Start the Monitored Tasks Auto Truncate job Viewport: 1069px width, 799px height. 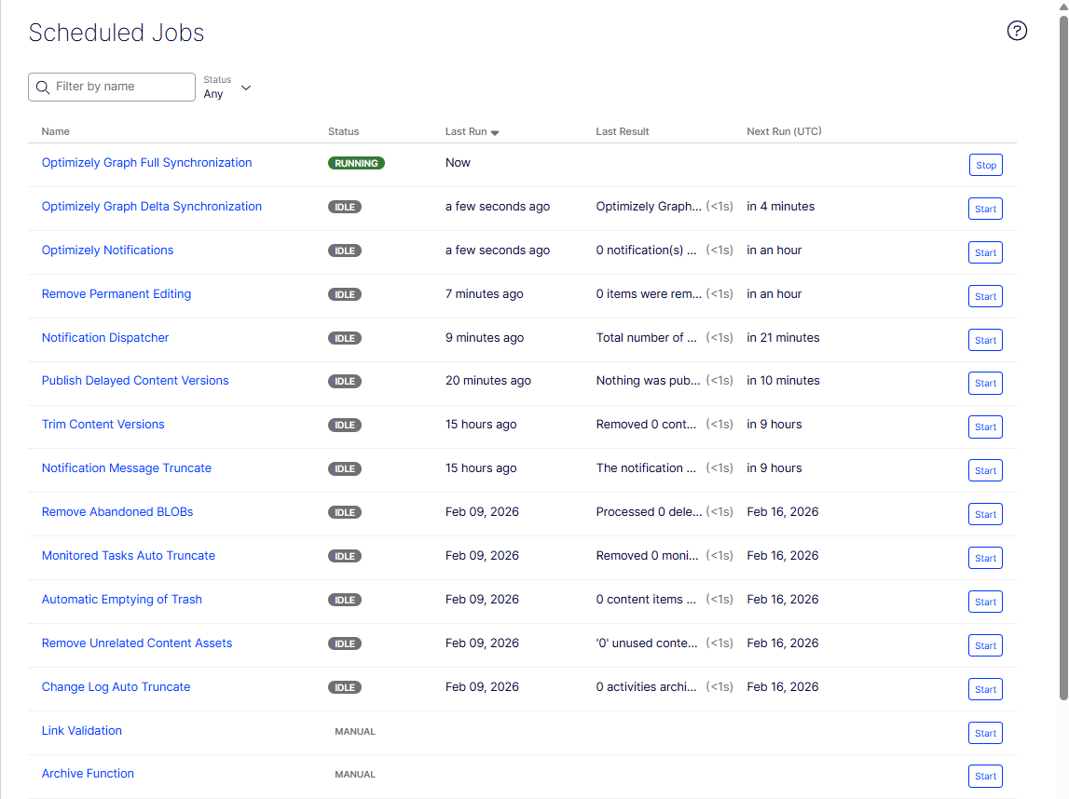pos(985,558)
